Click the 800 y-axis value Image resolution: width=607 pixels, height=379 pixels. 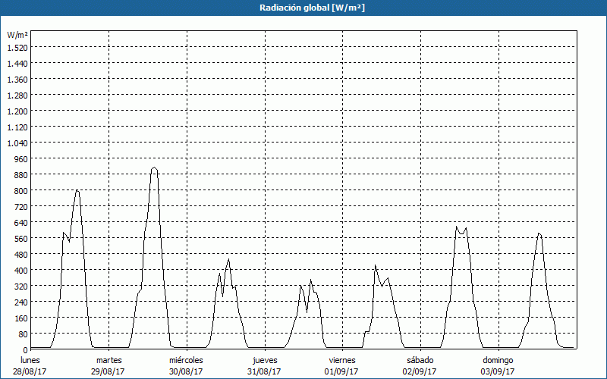pyautogui.click(x=21, y=191)
